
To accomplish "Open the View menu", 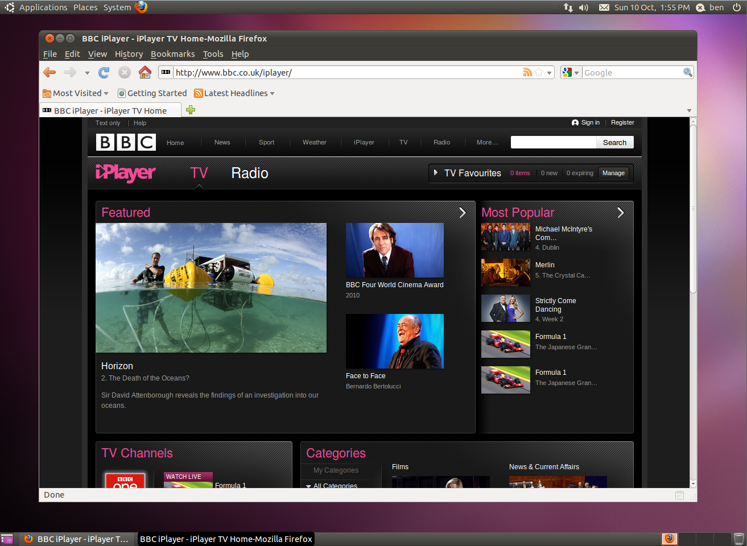I will [97, 54].
